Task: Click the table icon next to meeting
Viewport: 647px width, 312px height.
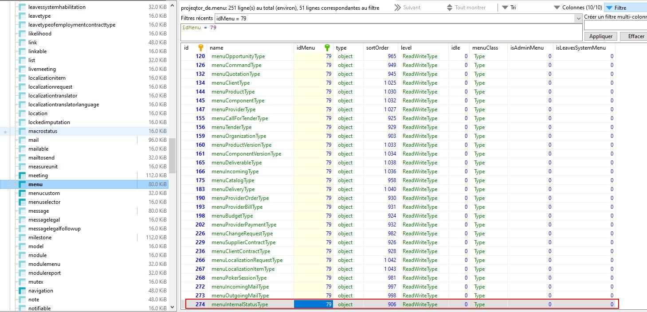Action: point(22,175)
